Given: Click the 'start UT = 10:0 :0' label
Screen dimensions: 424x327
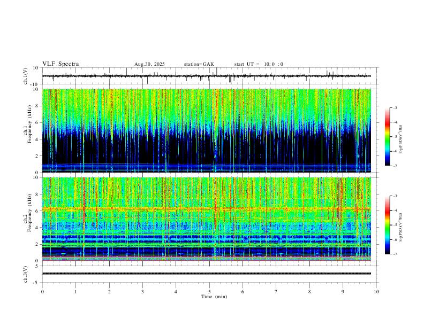Looking at the screenshot, I should [x=259, y=64].
